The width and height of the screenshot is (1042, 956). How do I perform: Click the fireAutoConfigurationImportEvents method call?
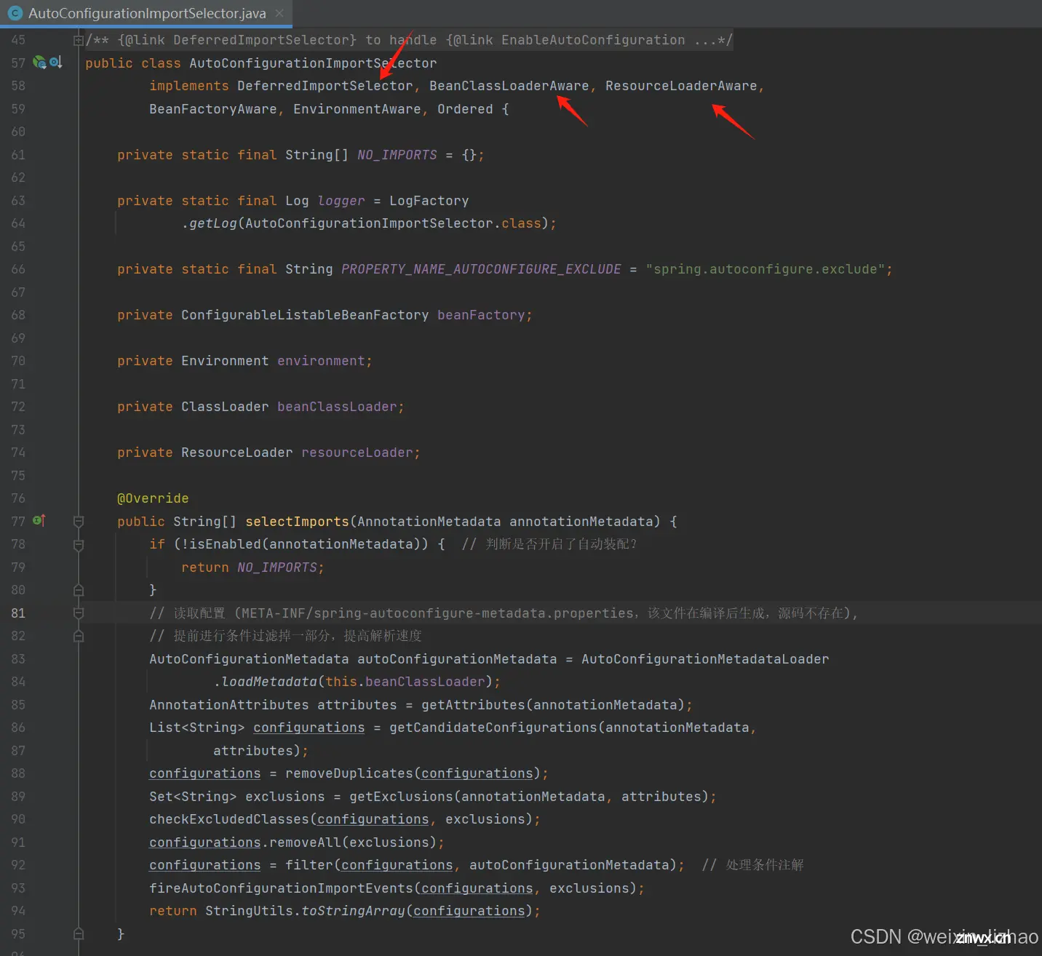point(281,888)
